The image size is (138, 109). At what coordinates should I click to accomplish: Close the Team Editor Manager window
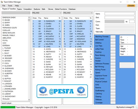pyautogui.click(x=135, y=2)
